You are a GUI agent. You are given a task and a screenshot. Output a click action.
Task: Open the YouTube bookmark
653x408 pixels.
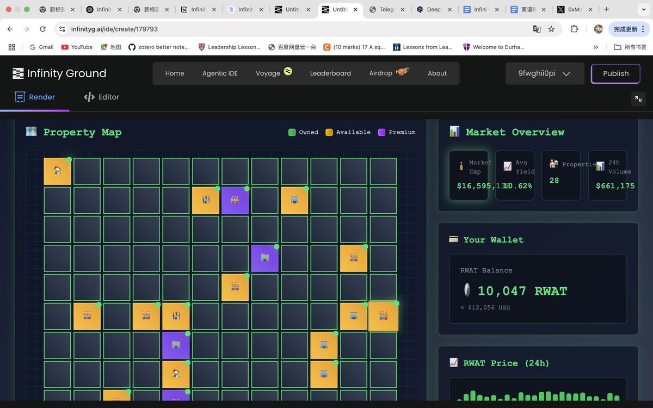[77, 47]
